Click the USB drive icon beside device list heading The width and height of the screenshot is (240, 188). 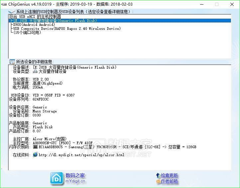tap(12, 12)
